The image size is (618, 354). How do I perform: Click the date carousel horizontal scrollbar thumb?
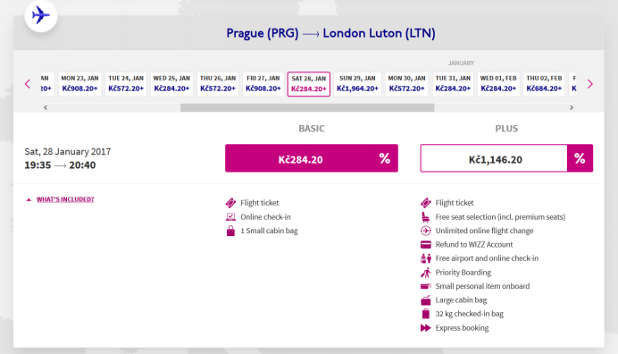307,107
